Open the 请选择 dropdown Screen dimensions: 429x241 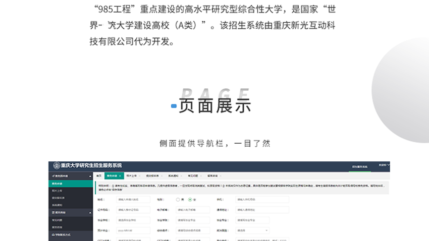[x=252, y=230]
